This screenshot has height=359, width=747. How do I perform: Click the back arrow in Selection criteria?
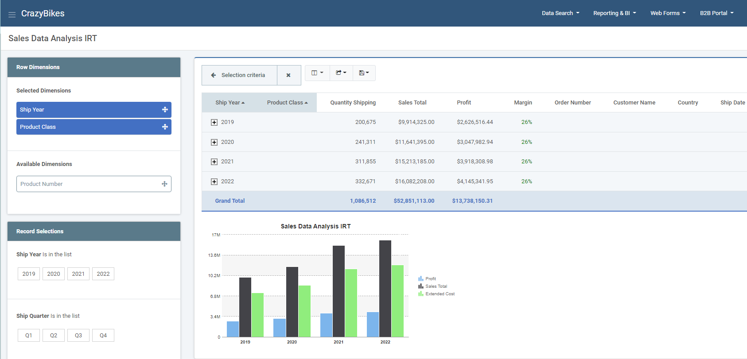point(213,75)
